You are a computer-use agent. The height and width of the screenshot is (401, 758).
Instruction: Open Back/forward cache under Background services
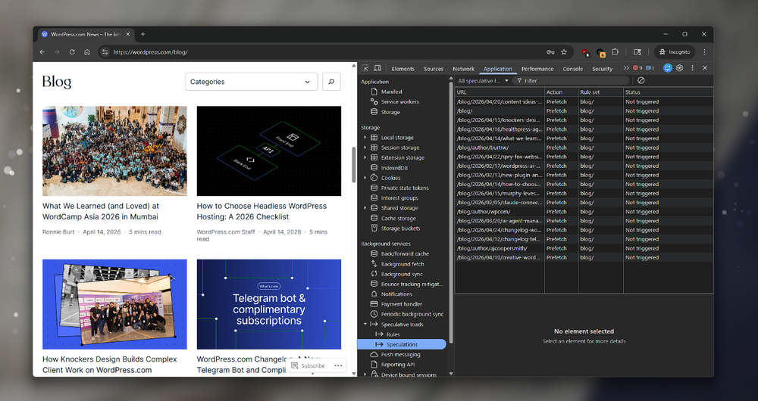(x=405, y=253)
